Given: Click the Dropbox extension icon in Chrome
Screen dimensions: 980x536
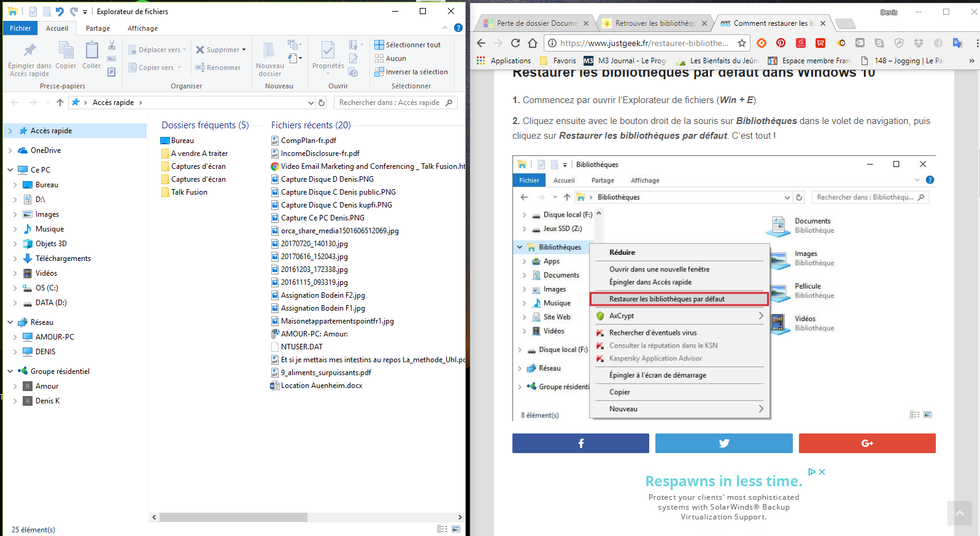Looking at the screenshot, I should tap(919, 43).
